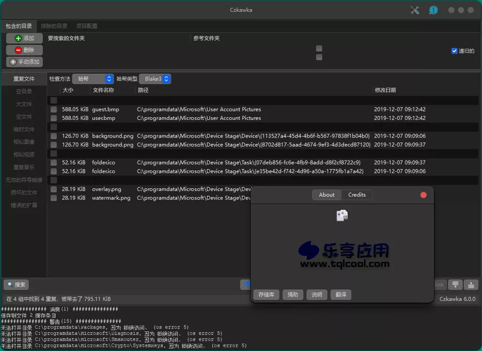Click the log line about C:\programdata\Packages

coord(95,327)
